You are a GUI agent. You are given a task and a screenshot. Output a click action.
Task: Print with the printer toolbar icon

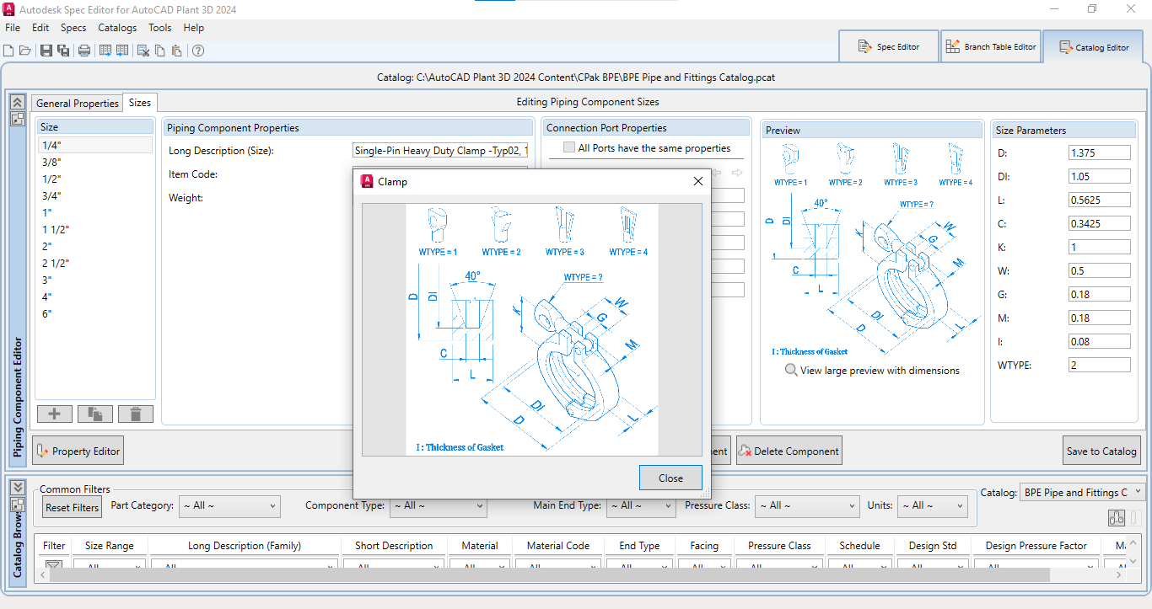tap(84, 51)
